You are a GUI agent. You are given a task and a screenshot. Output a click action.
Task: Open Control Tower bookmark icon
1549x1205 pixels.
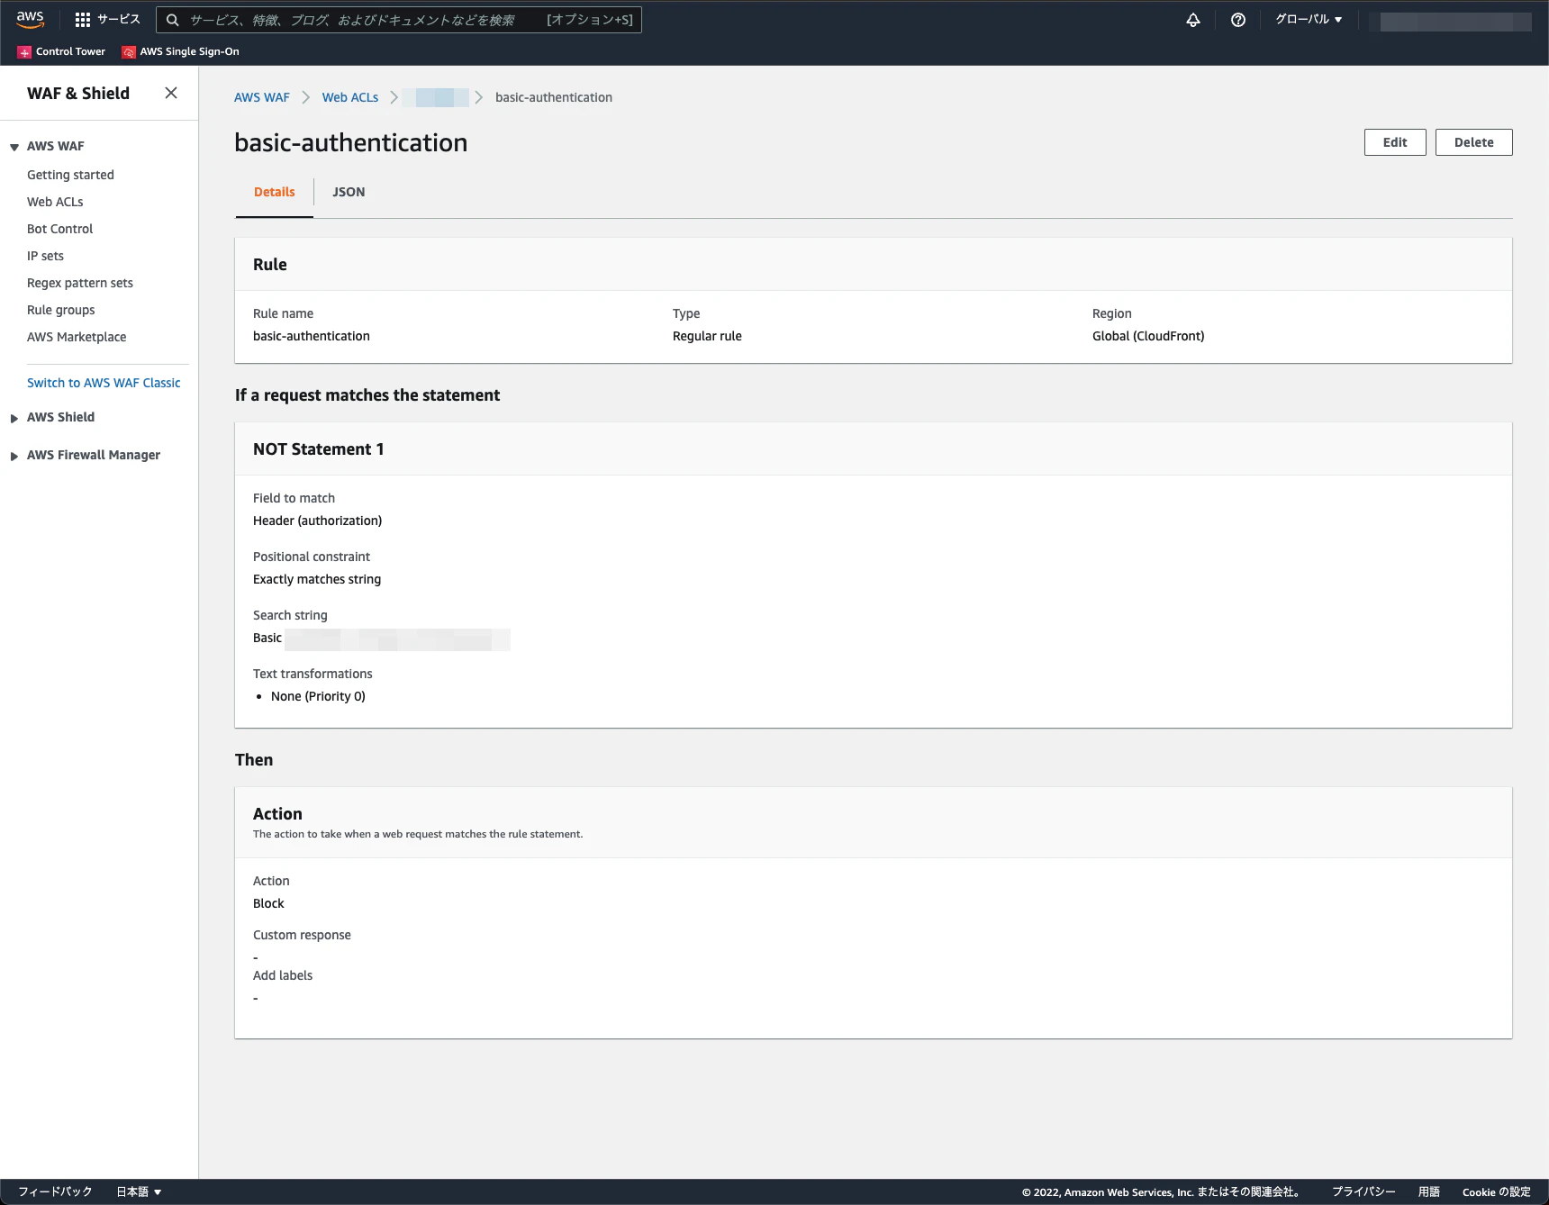click(24, 52)
